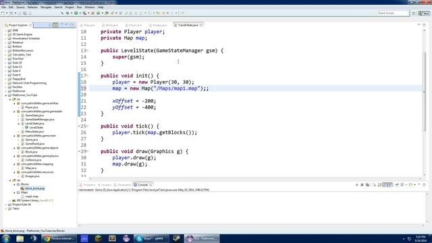Viewport: 432px width, 243px height.
Task: Expand the Breakout project
Action: point(6,43)
